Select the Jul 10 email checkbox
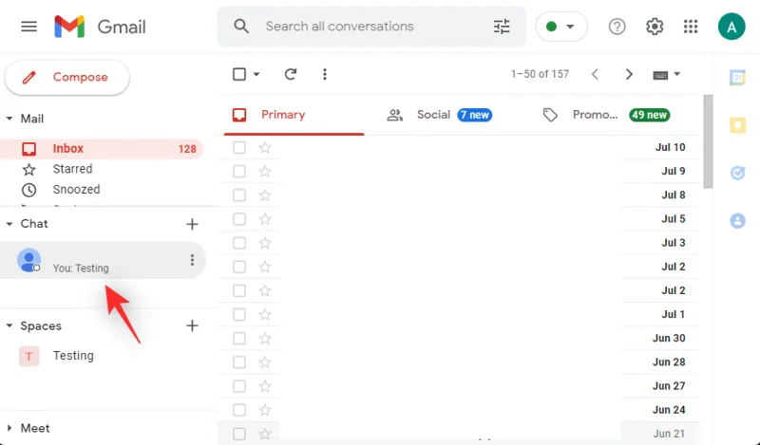 [x=239, y=147]
